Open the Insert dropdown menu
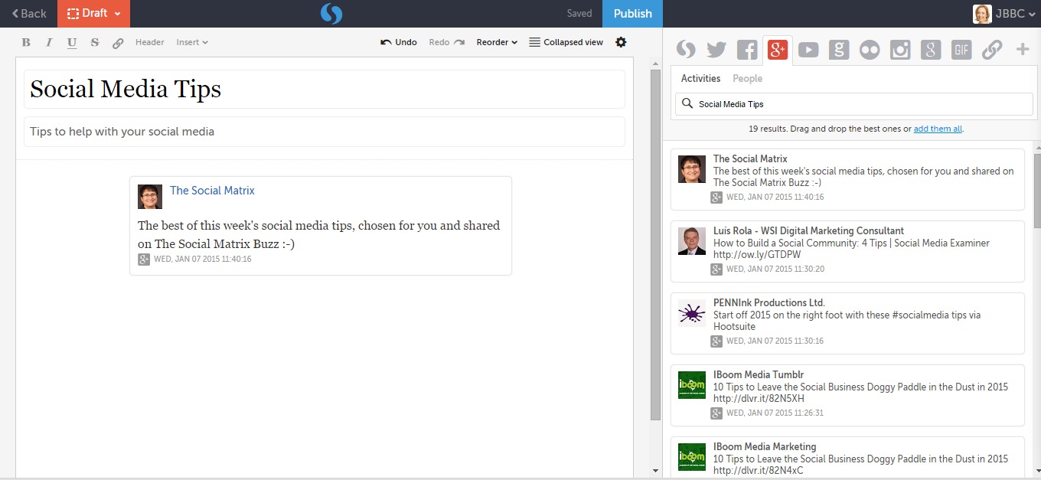Screen dimensions: 1041x480 (192, 43)
